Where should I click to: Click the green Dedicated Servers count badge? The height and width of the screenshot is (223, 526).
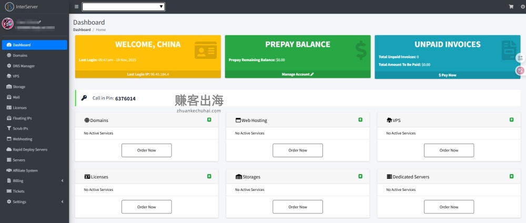pyautogui.click(x=511, y=176)
